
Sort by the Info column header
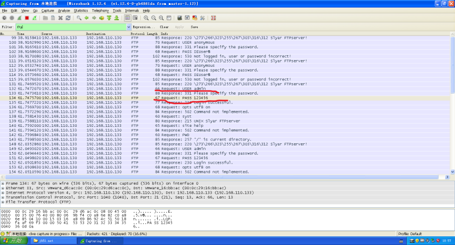(x=164, y=33)
